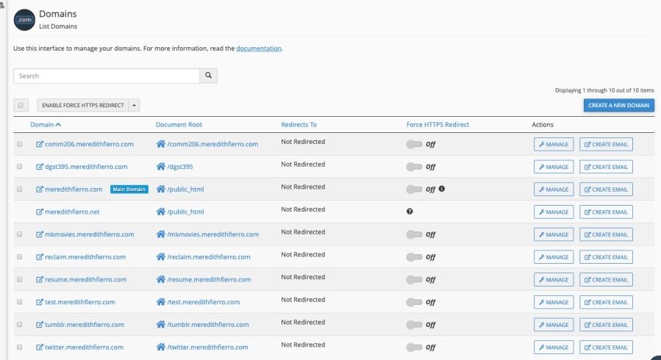Click Create Email for meredithfierro.com main domain
Image resolution: width=661 pixels, height=360 pixels.
606,190
